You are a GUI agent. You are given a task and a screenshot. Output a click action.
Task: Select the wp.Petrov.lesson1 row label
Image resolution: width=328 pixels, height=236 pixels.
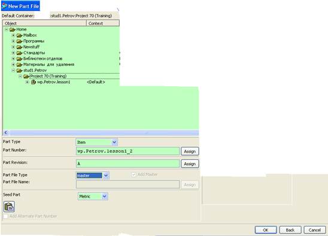pyautogui.click(x=53, y=82)
